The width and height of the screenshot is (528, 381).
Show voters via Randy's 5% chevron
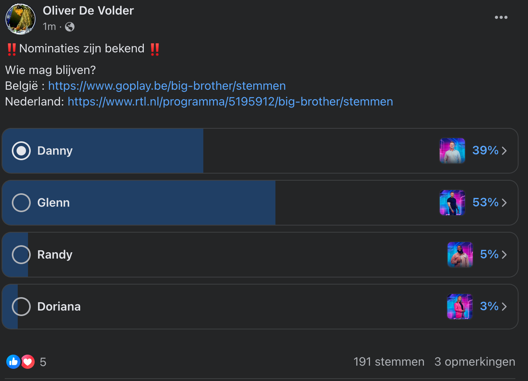(504, 255)
